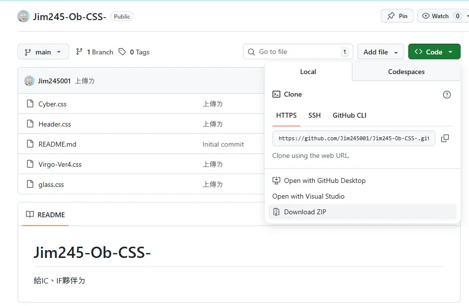Pin this repository
Screen dimensions: 469x306
pyautogui.click(x=397, y=16)
